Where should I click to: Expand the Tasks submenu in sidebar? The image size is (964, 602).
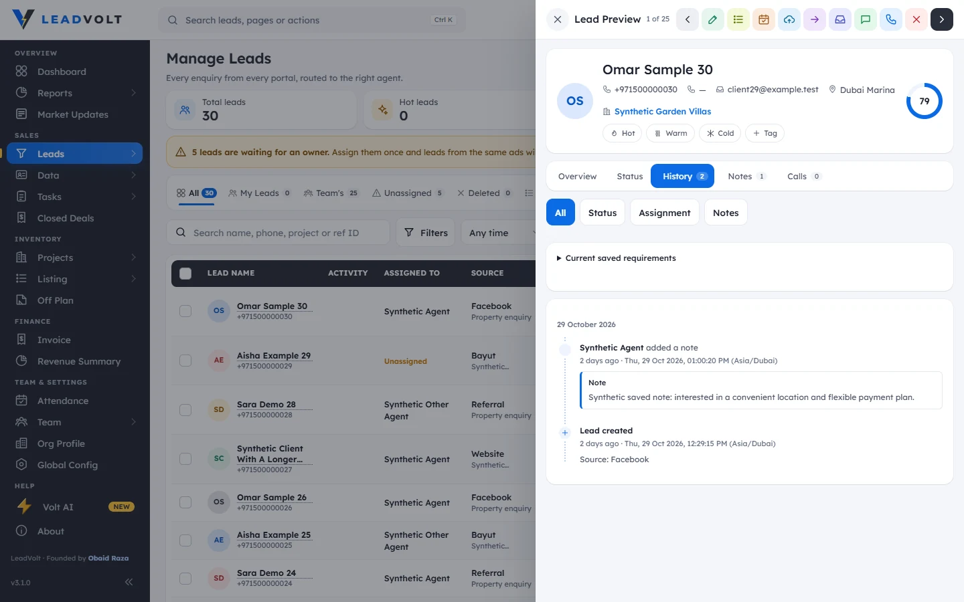tap(133, 197)
